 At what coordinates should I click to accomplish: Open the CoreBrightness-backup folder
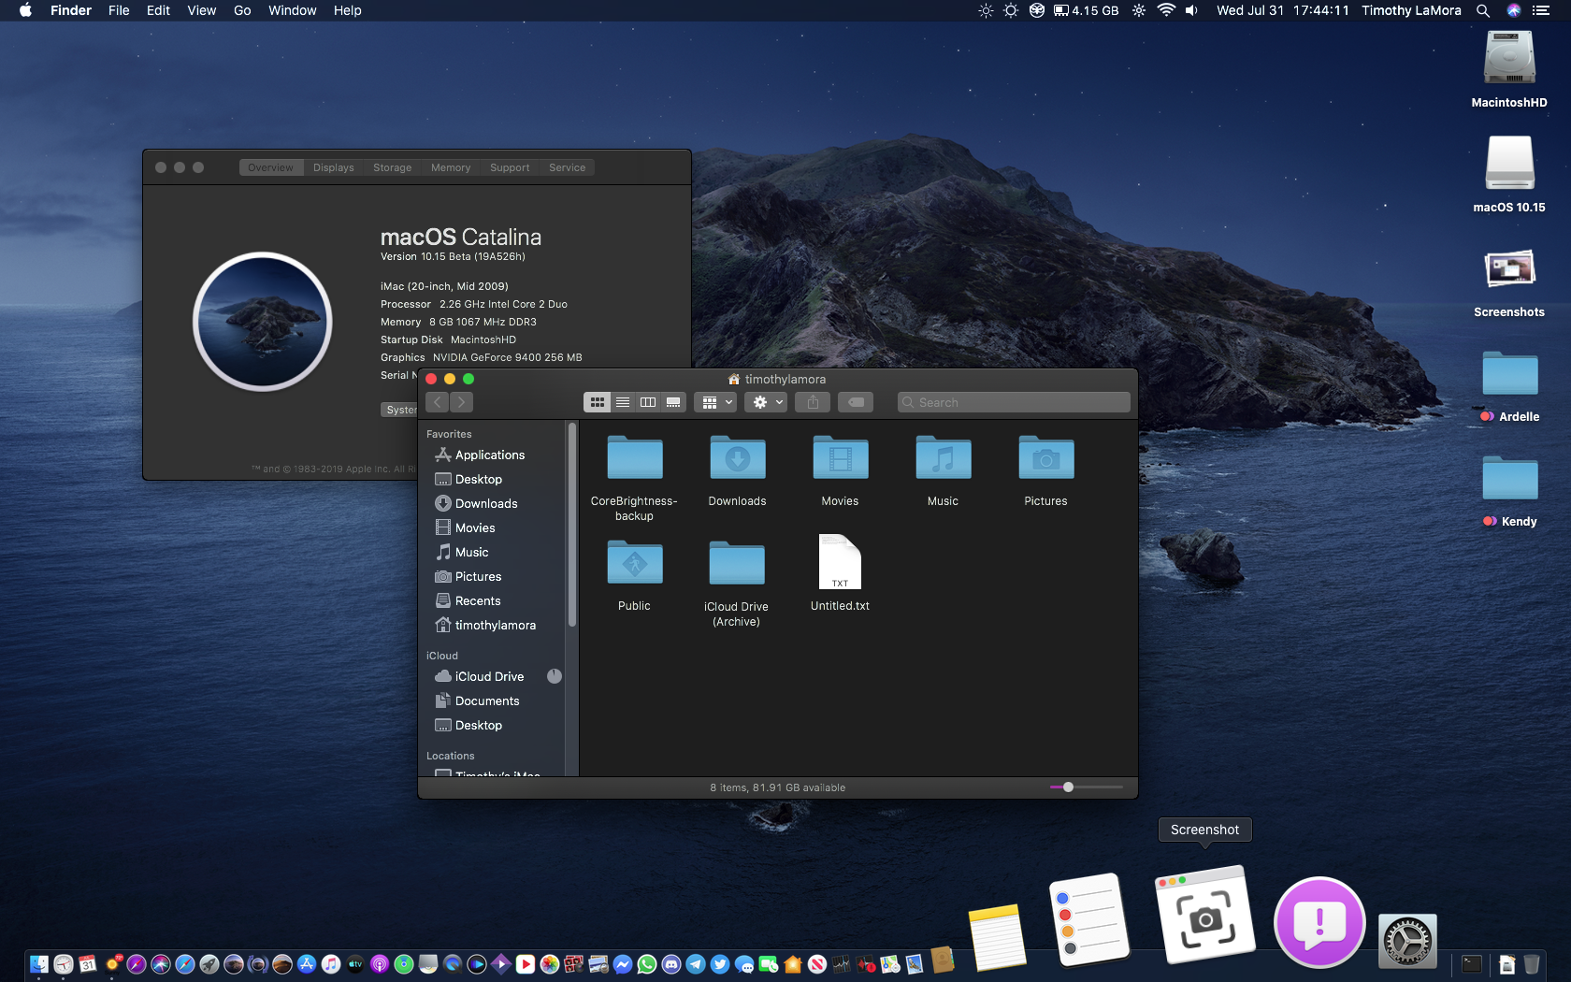click(x=634, y=459)
